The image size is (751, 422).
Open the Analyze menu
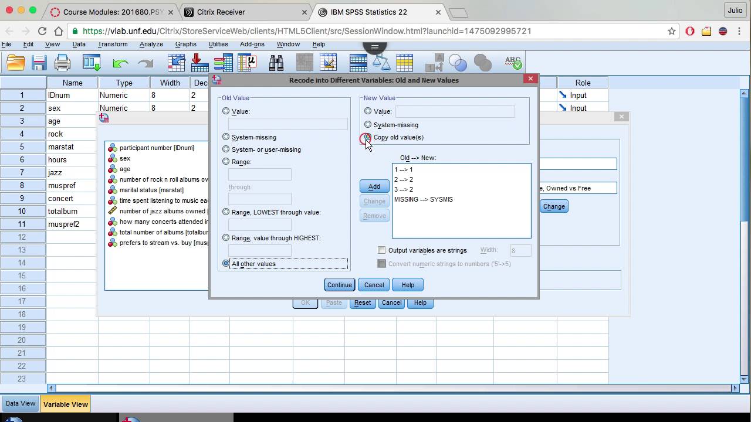tap(151, 44)
